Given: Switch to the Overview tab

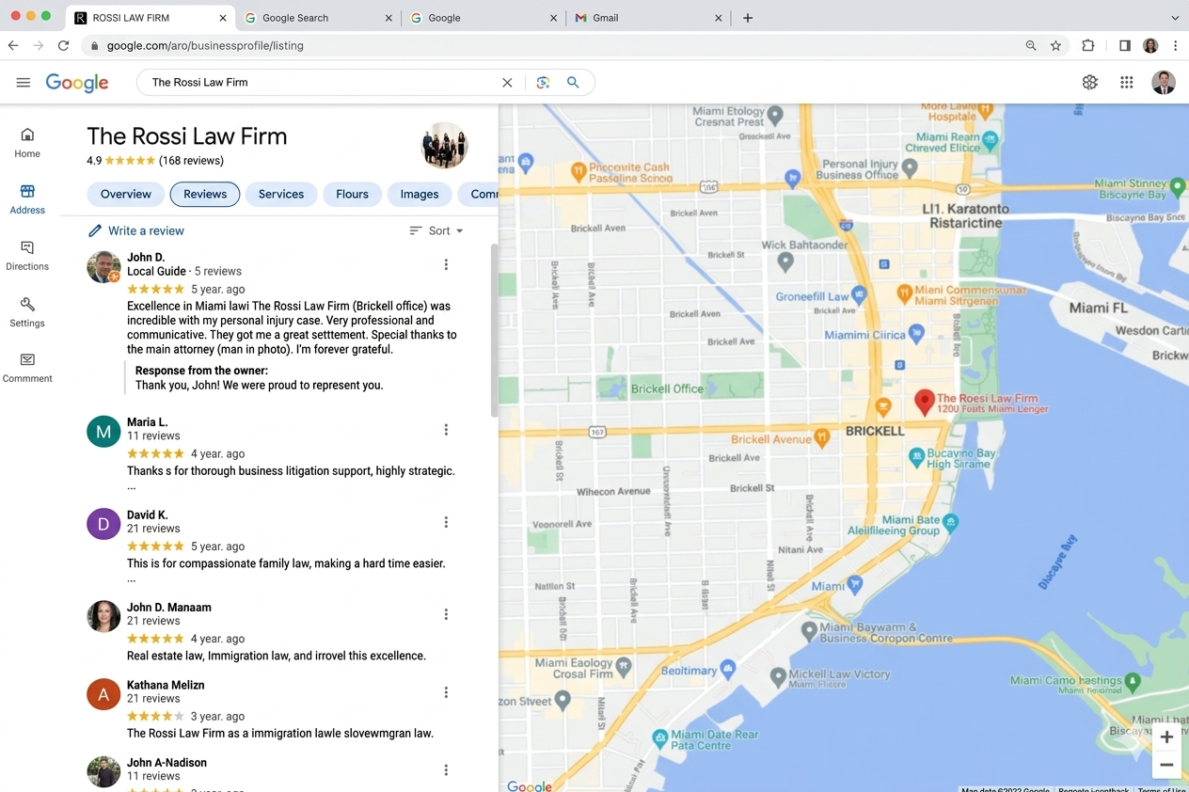Looking at the screenshot, I should 126,194.
